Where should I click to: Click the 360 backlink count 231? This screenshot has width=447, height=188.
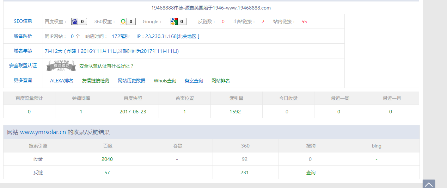click(x=245, y=173)
